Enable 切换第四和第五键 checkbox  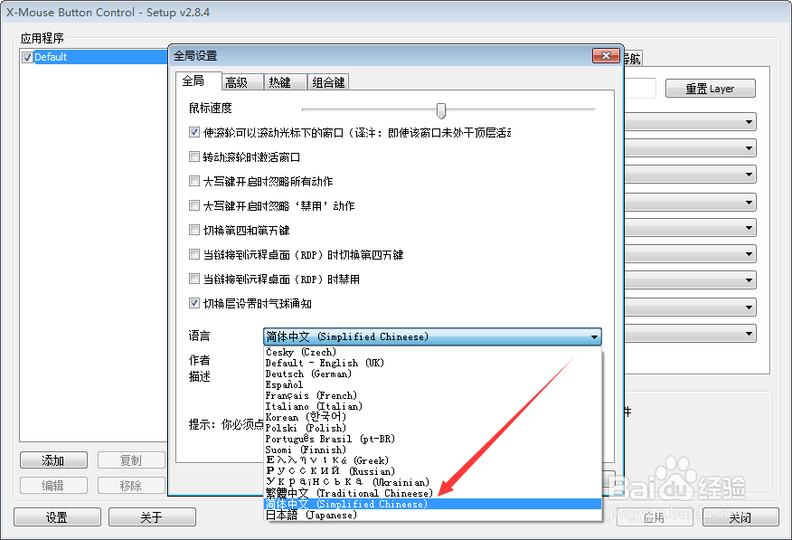click(194, 230)
